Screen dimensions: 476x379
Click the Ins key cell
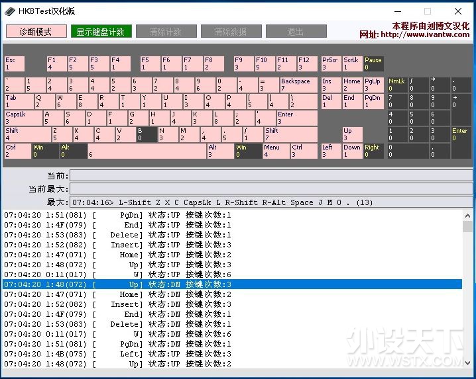tap(331, 85)
